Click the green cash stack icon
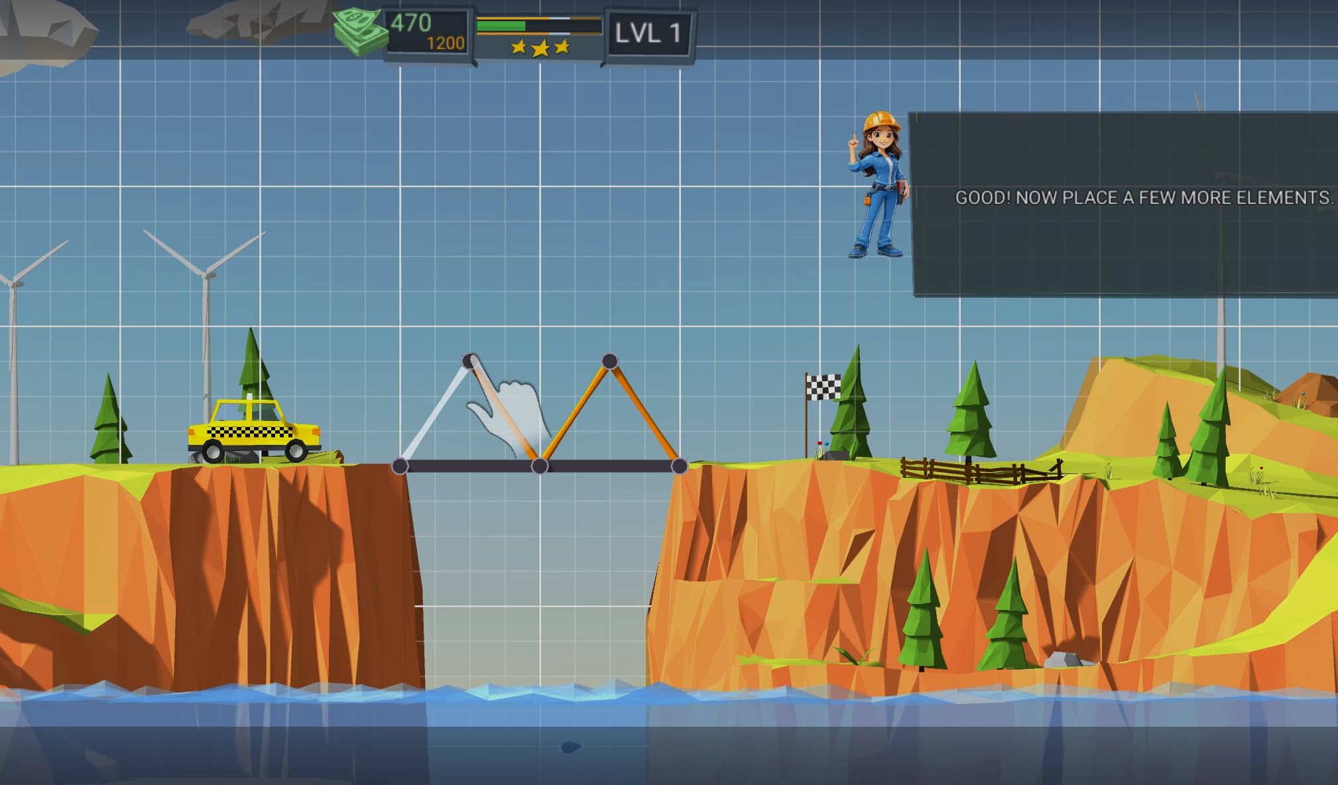 (x=360, y=32)
